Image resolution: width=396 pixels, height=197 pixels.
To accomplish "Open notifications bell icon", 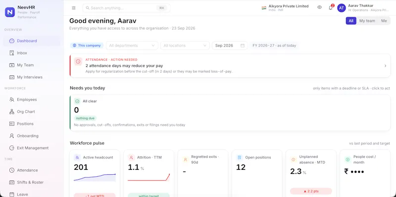I will tap(331, 8).
